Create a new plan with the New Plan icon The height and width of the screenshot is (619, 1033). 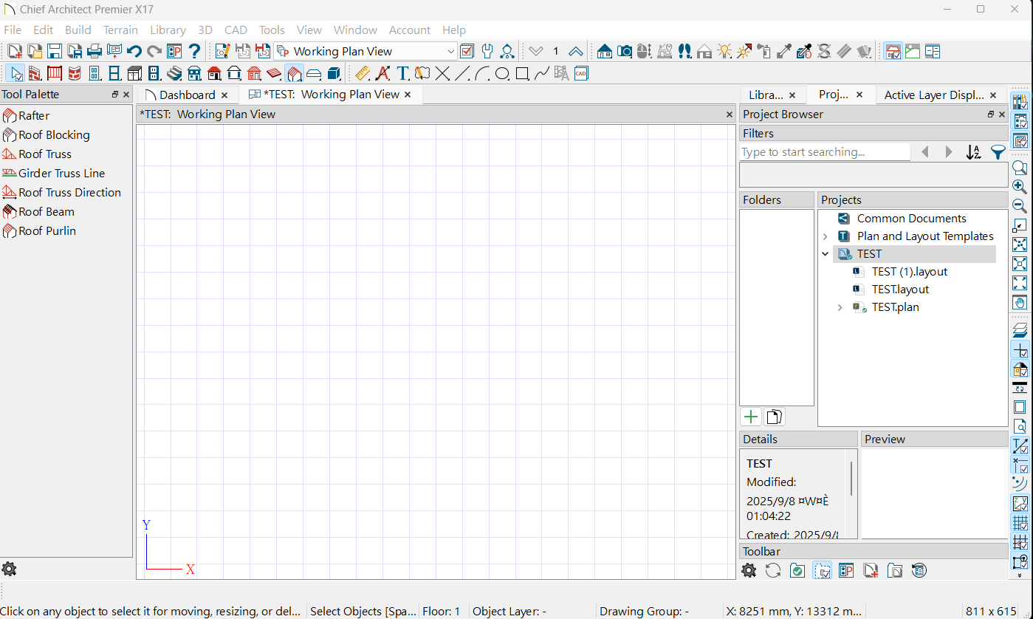[15, 51]
